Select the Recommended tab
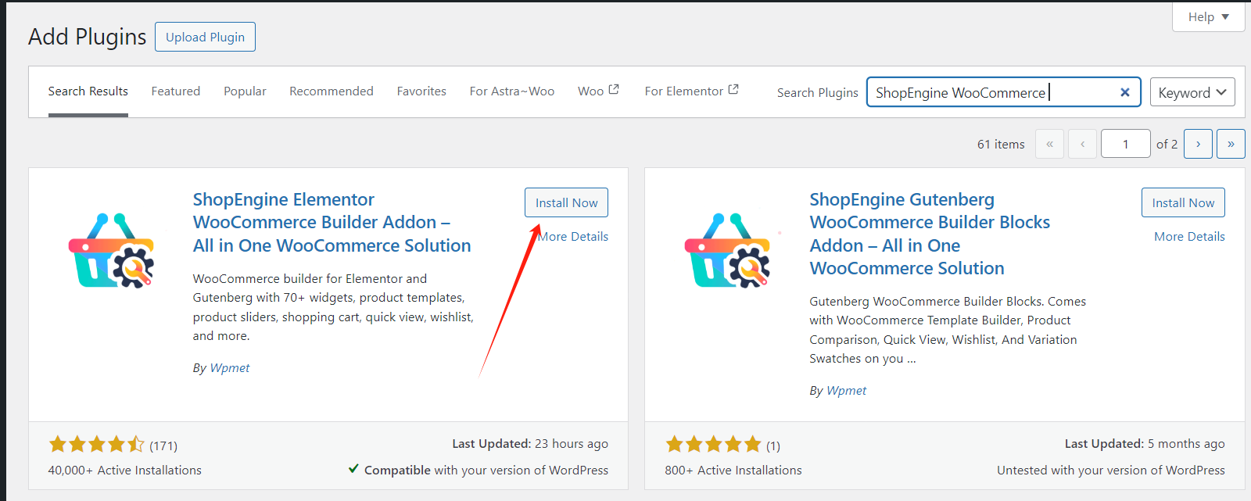Image resolution: width=1251 pixels, height=501 pixels. 332,91
